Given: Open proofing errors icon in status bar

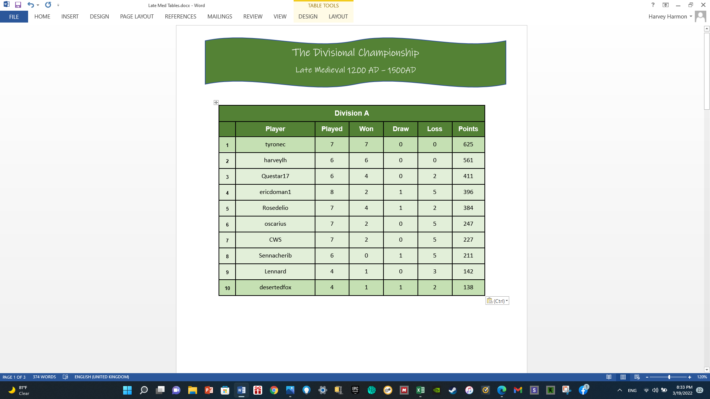Looking at the screenshot, I should (65, 377).
